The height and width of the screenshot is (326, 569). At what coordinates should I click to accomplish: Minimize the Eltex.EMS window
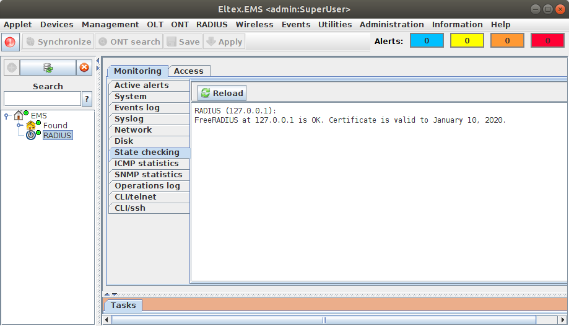(535, 9)
